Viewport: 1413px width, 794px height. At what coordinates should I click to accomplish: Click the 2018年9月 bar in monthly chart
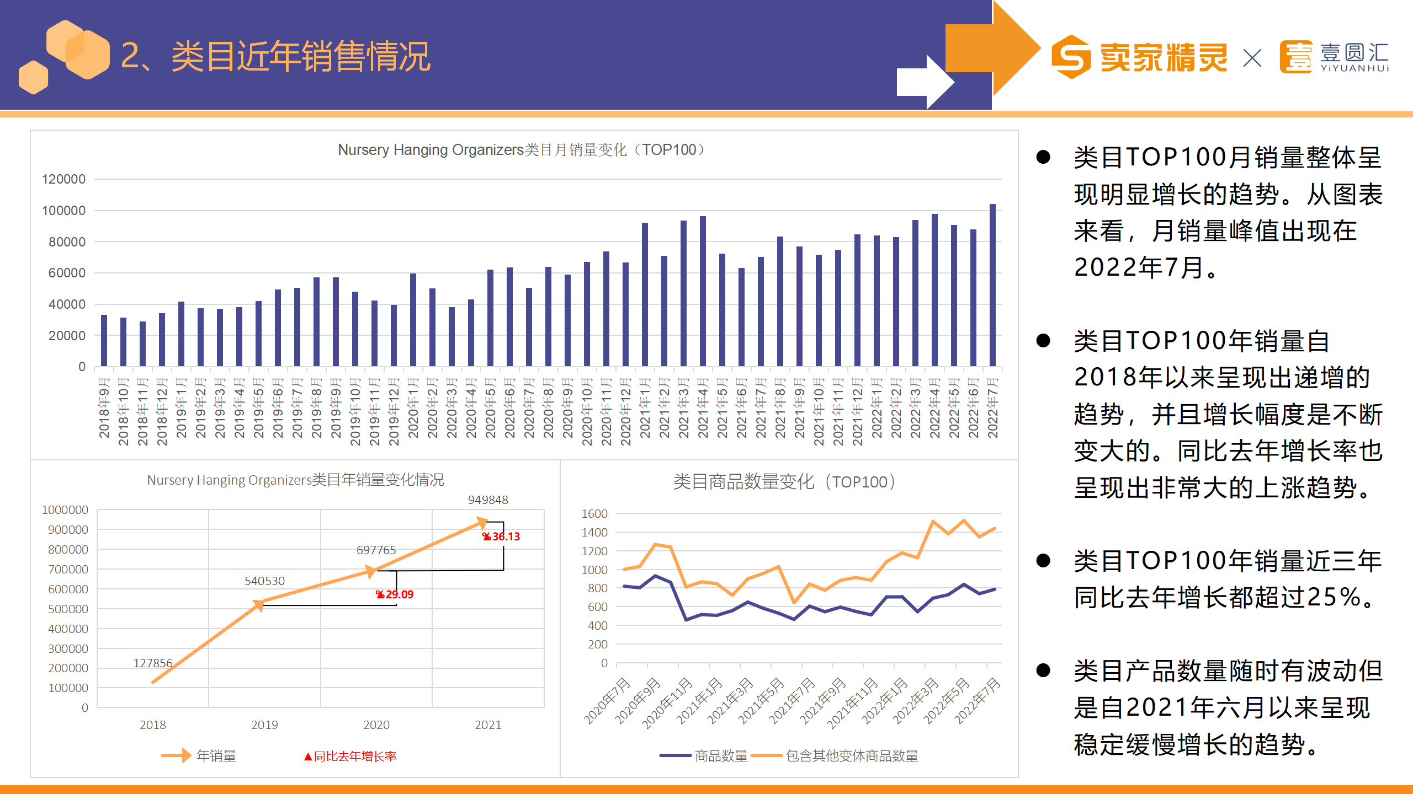pos(104,340)
